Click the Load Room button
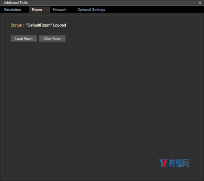Viewport: 204px width, 181px height. coord(24,39)
